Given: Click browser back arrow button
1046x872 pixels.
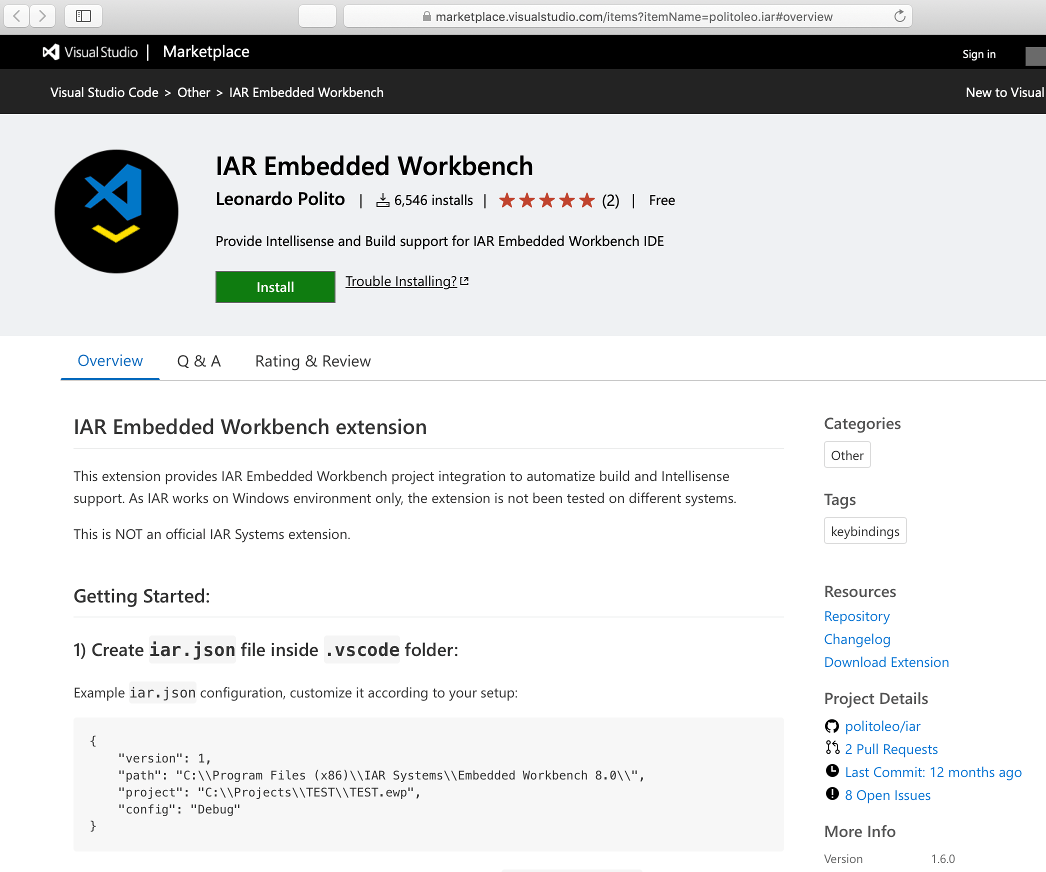Looking at the screenshot, I should click(16, 16).
